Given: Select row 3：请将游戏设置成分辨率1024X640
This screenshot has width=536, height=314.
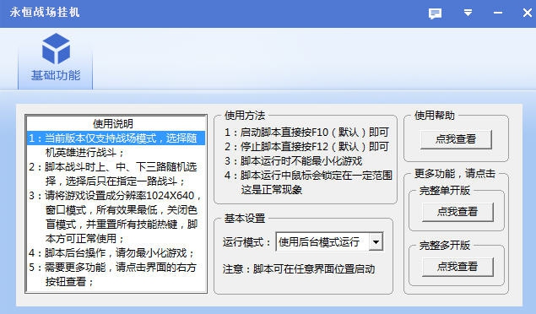Looking at the screenshot, I should [116, 196].
